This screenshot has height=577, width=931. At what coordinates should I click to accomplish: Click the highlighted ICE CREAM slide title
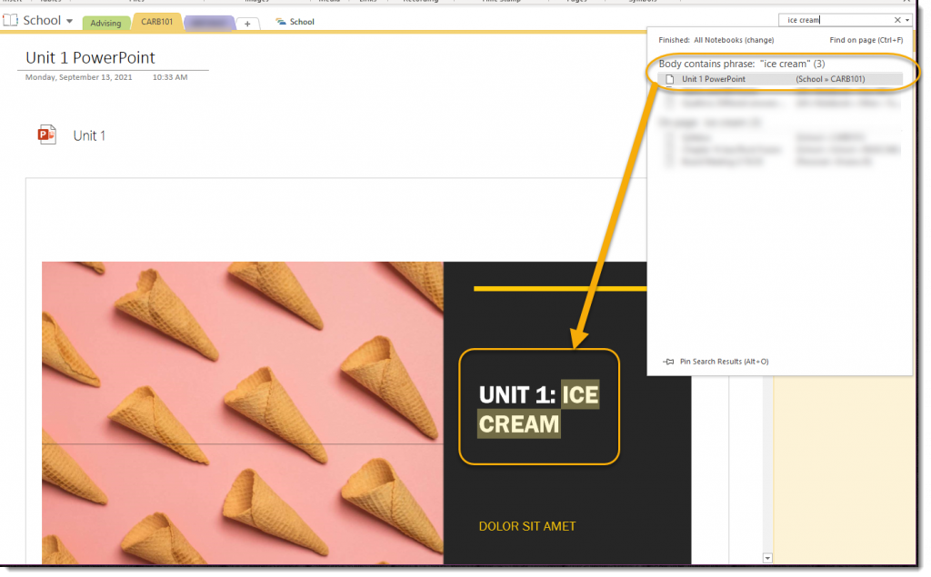point(538,408)
